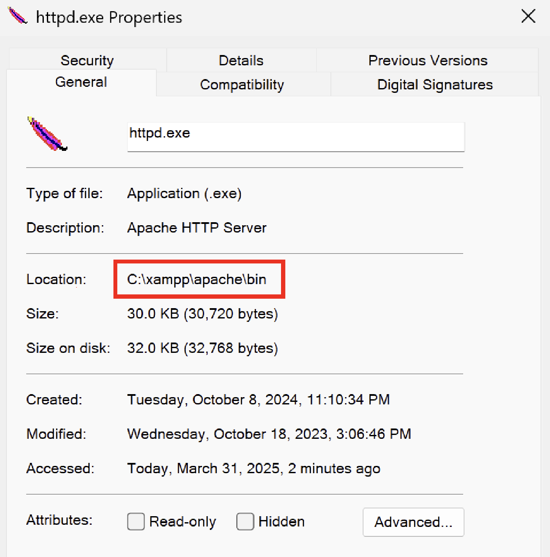Viewport: 550px width, 557px height.
Task: Select the General tab
Action: 81,82
